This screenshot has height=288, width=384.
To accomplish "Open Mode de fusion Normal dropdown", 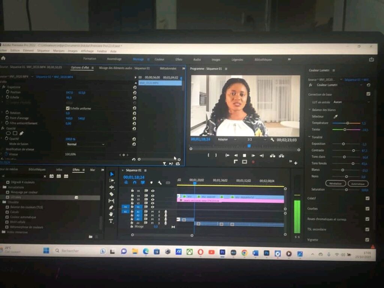I will (x=85, y=144).
